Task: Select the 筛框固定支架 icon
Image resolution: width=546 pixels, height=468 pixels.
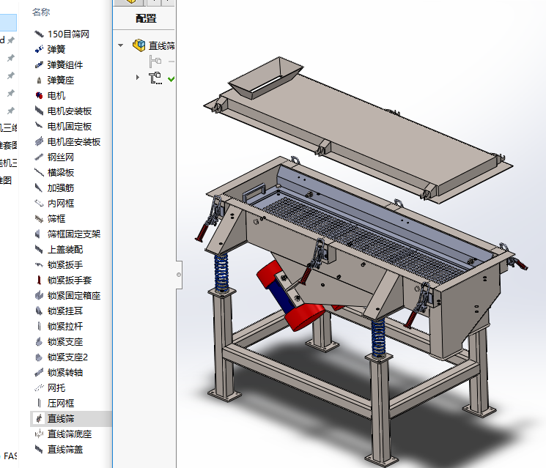Action: [x=39, y=234]
